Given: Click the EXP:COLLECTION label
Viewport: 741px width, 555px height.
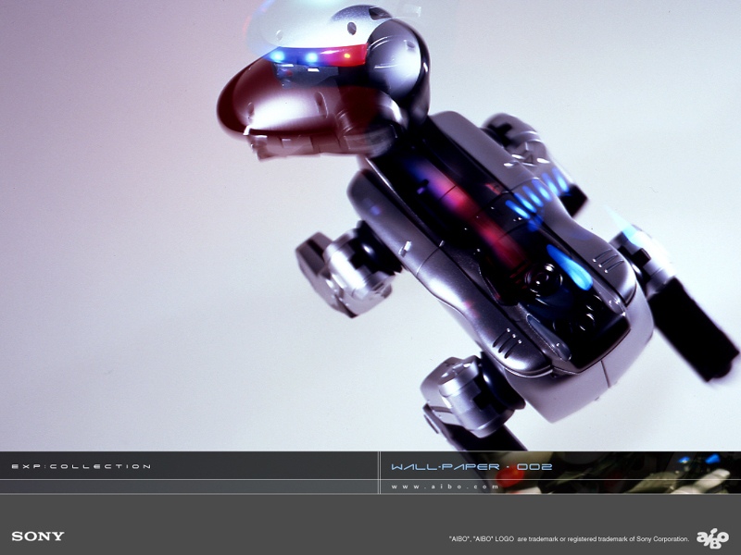Looking at the screenshot, I should [81, 466].
